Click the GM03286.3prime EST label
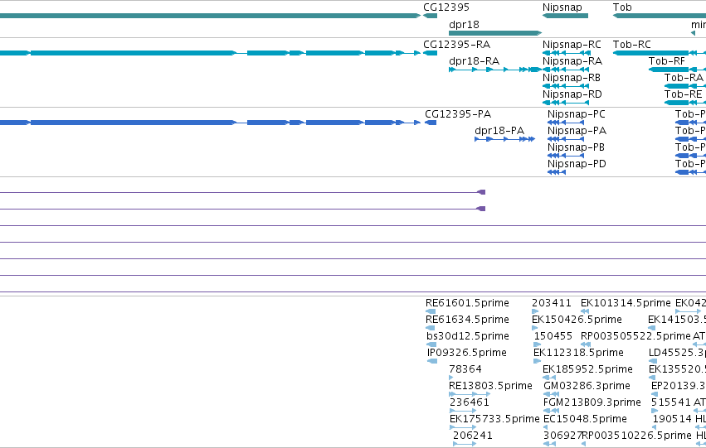The height and width of the screenshot is (448, 706). 587,386
